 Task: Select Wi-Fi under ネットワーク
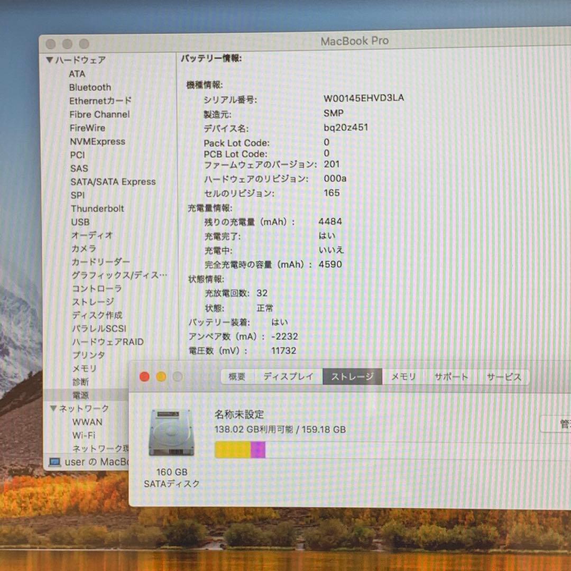(84, 435)
